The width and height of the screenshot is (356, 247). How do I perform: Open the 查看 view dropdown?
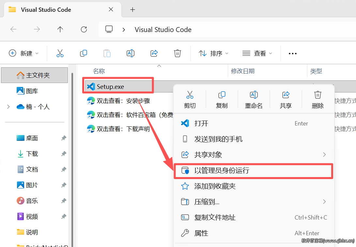coord(257,53)
